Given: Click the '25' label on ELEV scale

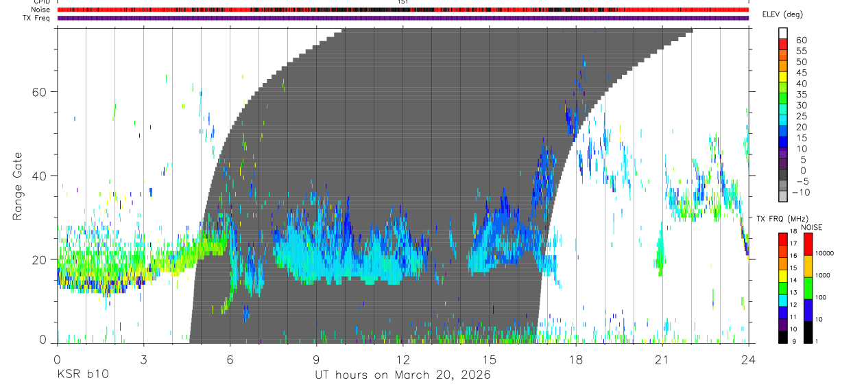Looking at the screenshot, I should point(801,116).
